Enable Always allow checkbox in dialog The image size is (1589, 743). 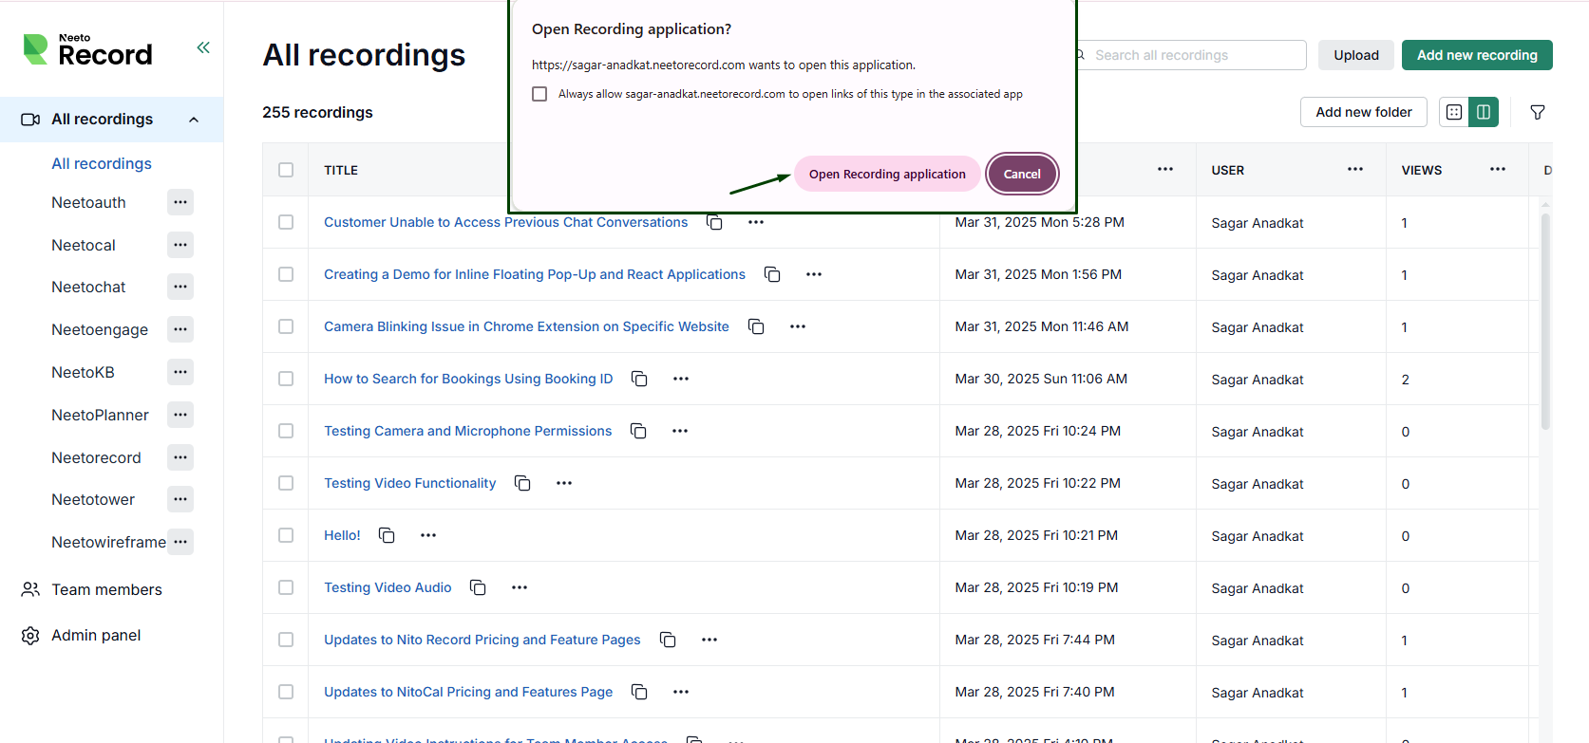point(539,94)
